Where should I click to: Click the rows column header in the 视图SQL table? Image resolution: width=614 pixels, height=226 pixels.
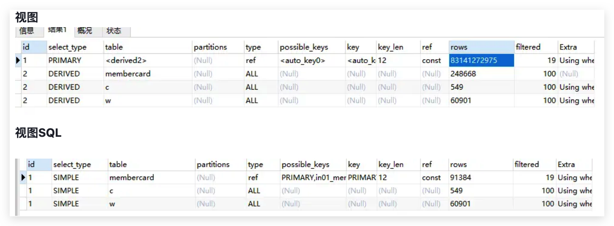tap(480, 164)
